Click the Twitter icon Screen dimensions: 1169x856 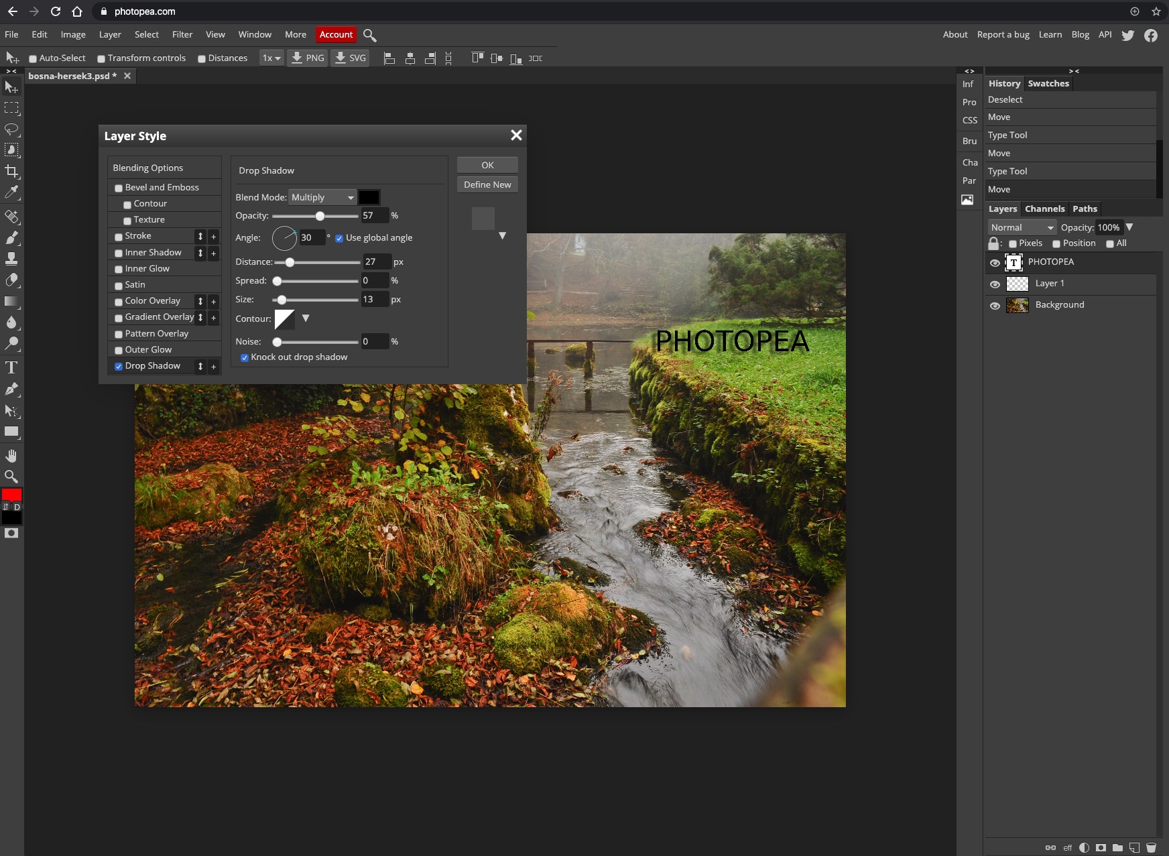coord(1128,35)
